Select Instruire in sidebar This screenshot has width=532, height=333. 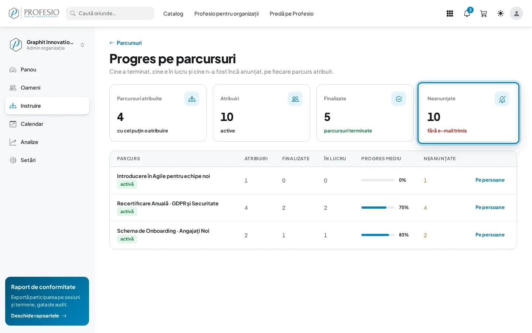tap(47, 106)
